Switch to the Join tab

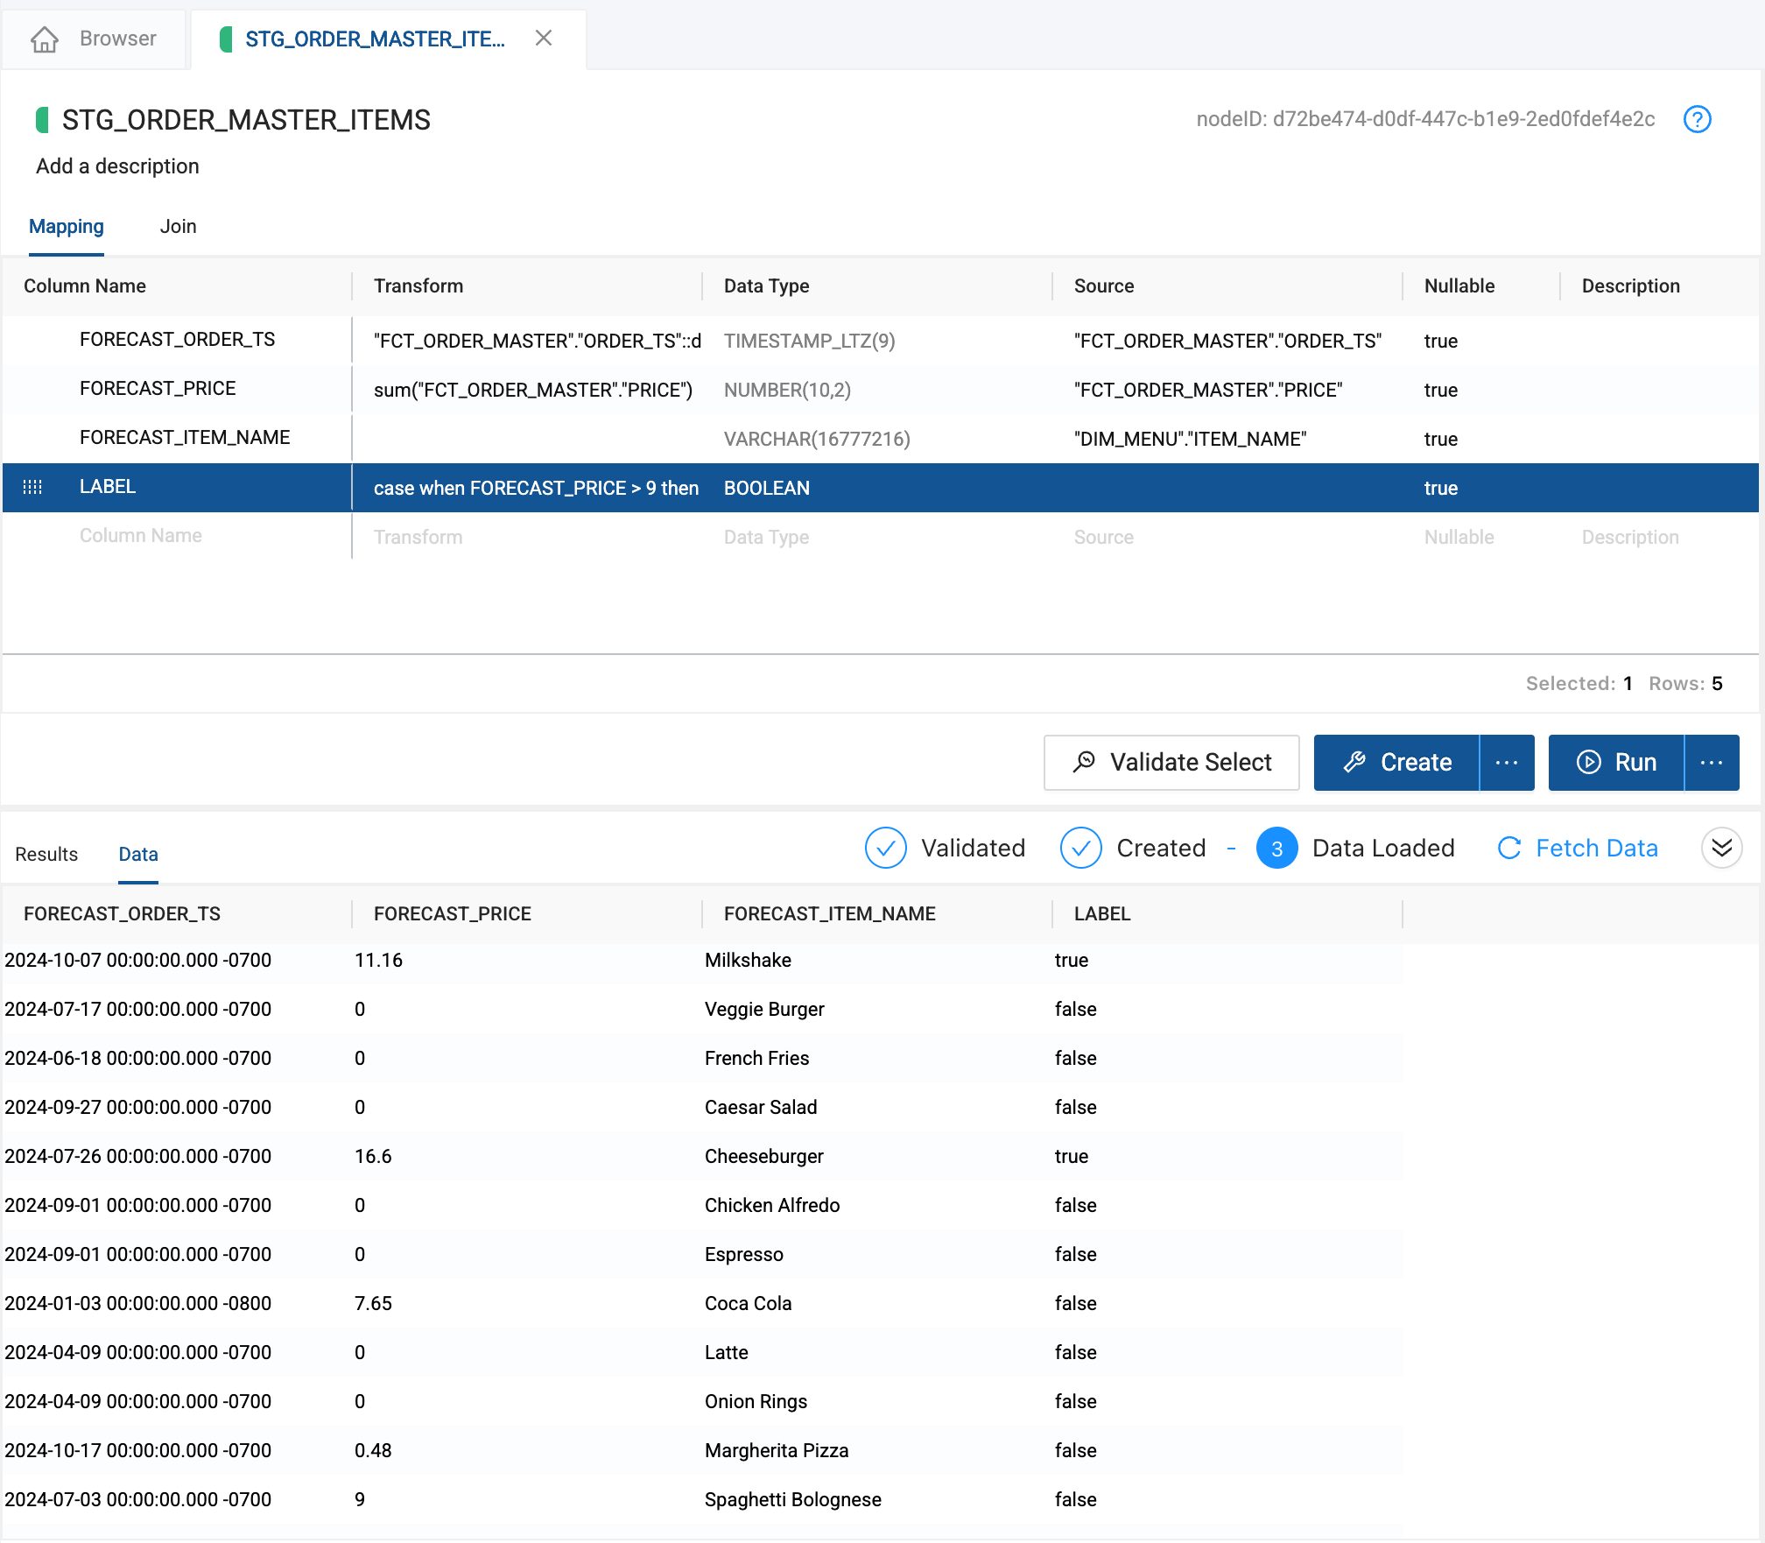click(178, 227)
